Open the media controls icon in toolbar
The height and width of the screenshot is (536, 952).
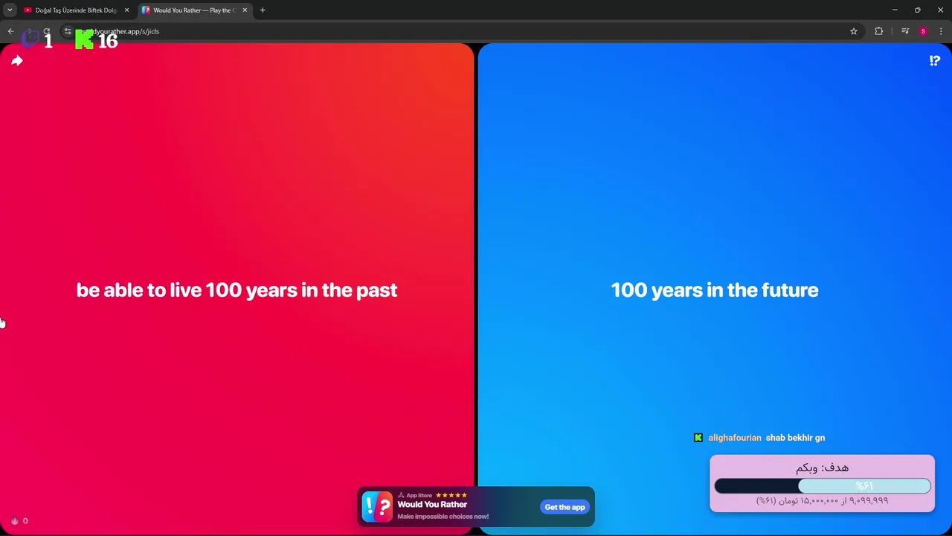905,31
